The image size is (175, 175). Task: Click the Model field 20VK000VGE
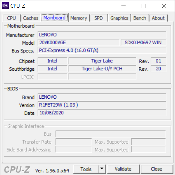point(79,43)
